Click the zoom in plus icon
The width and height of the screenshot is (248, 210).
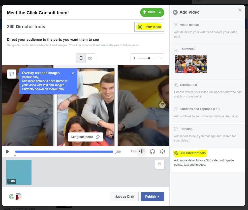(x=134, y=58)
